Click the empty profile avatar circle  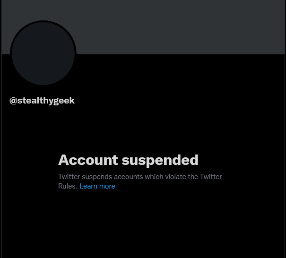coord(43,53)
